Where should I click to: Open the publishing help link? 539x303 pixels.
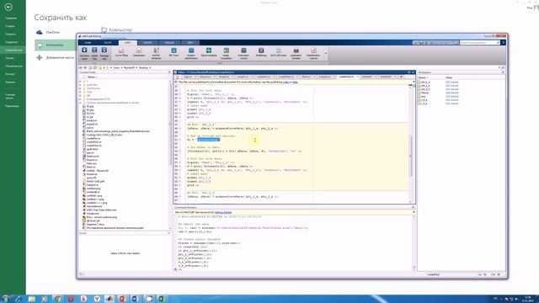[296, 82]
